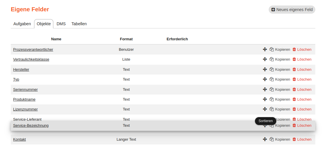329x154 pixels.
Task: Delete the Service-Lieferant field
Action: (x=302, y=119)
